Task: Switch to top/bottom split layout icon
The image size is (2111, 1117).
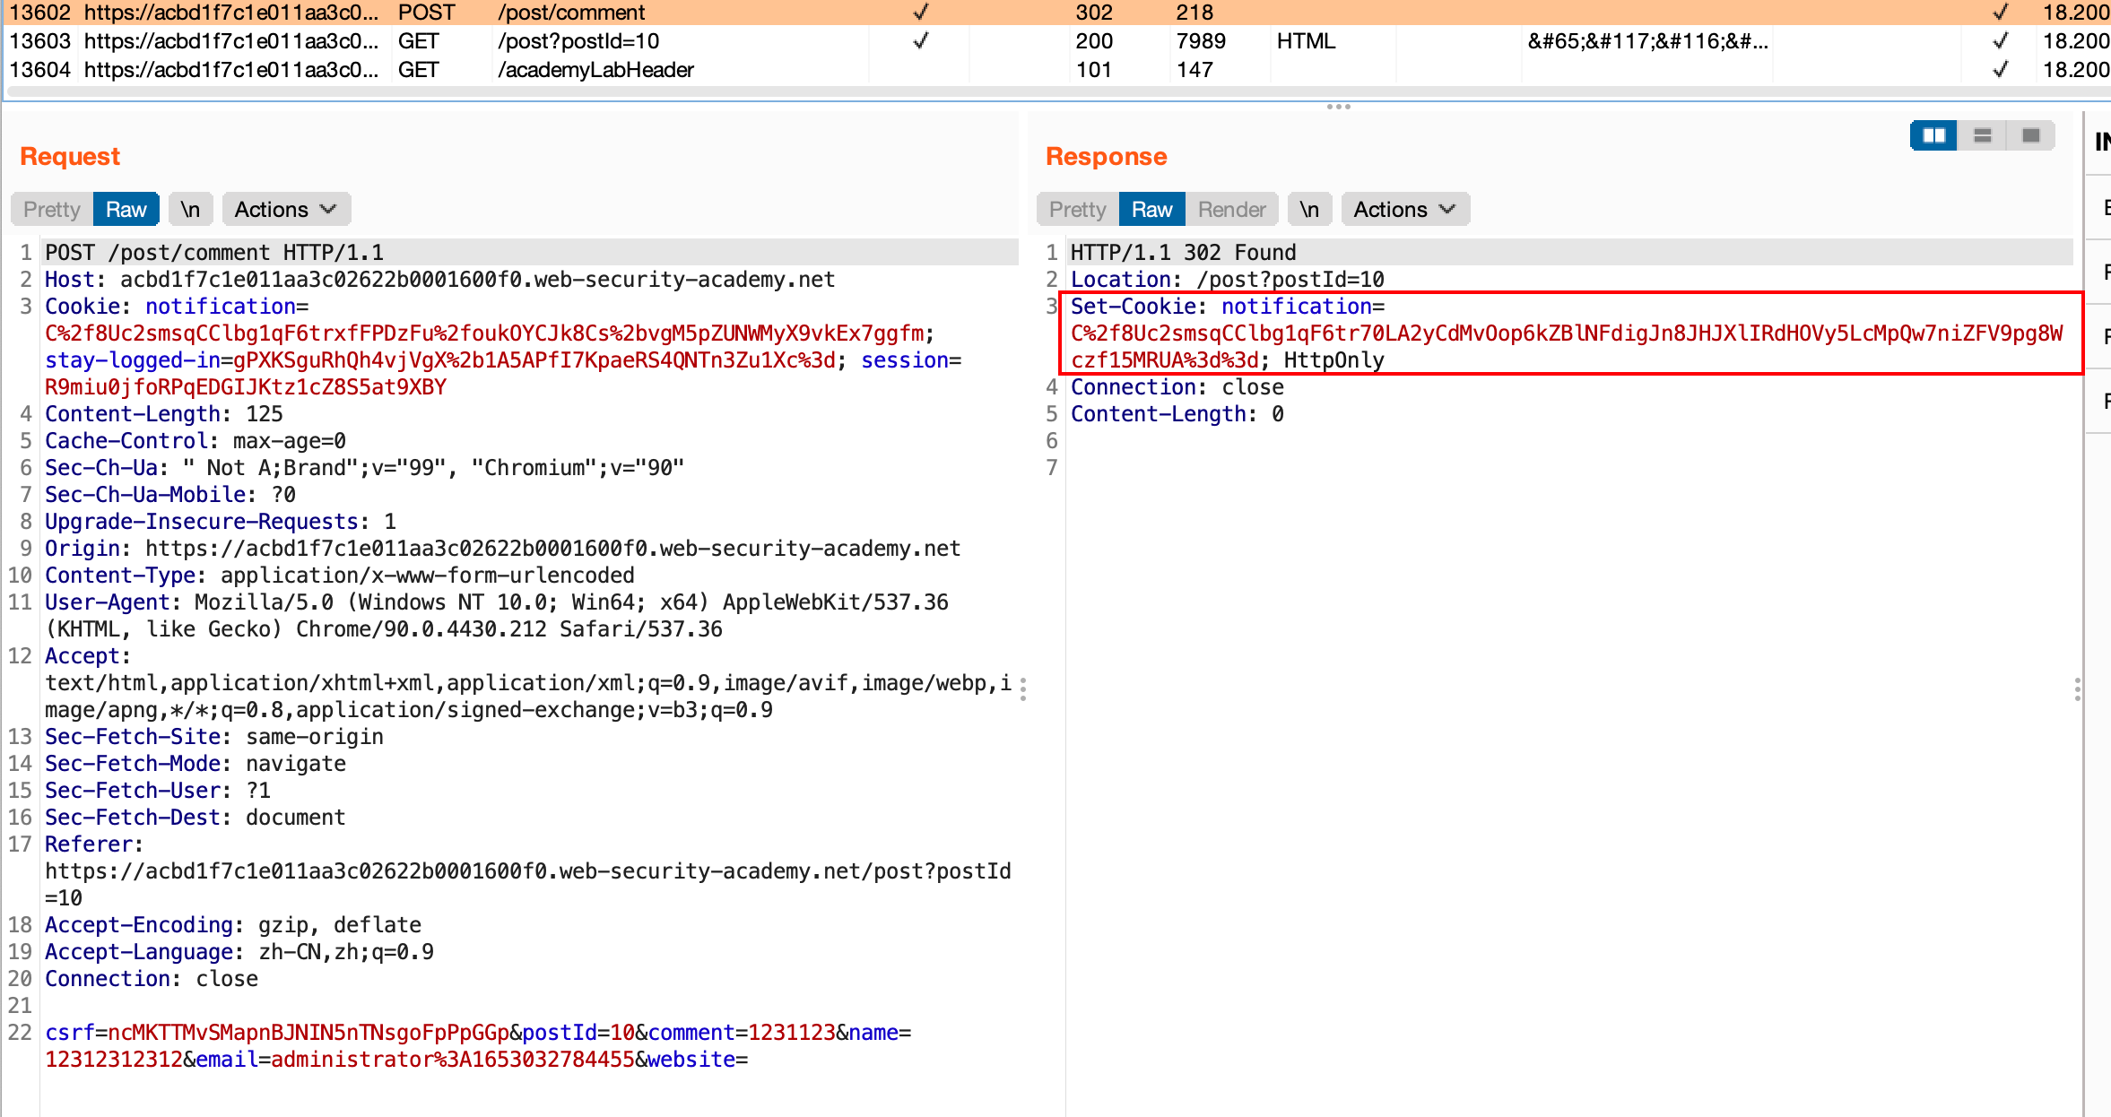Action: 1983,135
